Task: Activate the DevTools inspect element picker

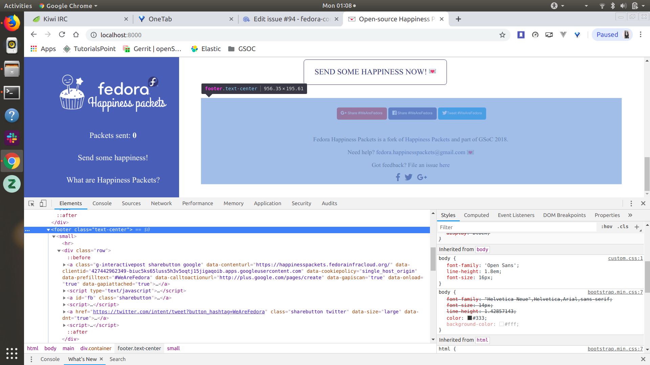Action: click(x=31, y=203)
